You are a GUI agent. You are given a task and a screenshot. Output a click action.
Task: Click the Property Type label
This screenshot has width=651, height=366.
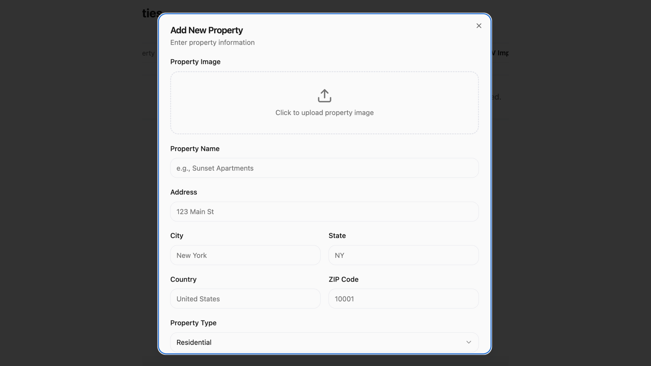tap(193, 323)
